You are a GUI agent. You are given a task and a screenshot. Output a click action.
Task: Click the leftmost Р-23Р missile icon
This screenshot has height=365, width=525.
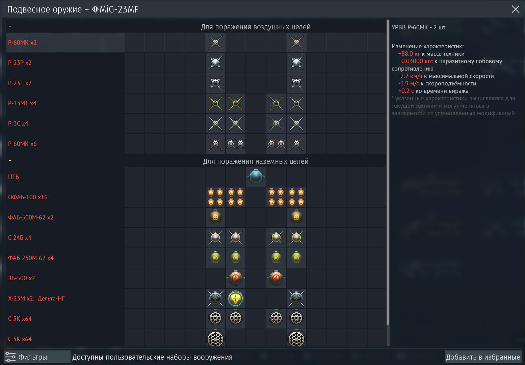215,63
